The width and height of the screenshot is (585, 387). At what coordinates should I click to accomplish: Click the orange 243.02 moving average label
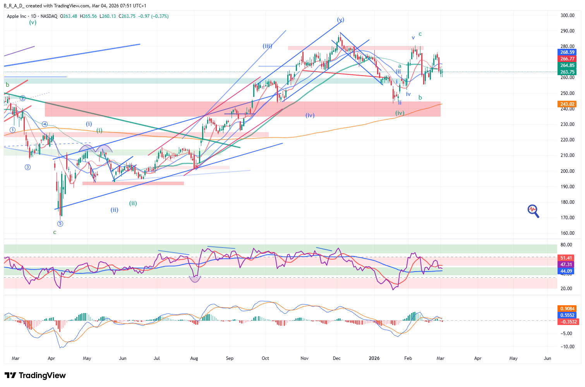point(567,104)
